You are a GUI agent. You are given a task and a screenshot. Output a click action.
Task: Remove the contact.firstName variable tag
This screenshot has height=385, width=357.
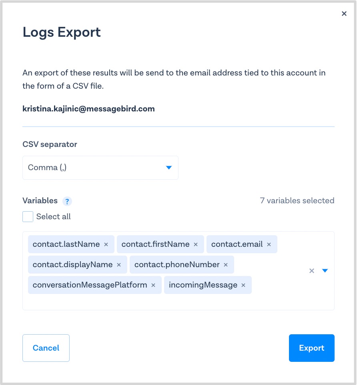click(196, 244)
